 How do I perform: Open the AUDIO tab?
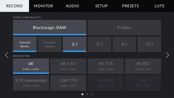pos(72,6)
